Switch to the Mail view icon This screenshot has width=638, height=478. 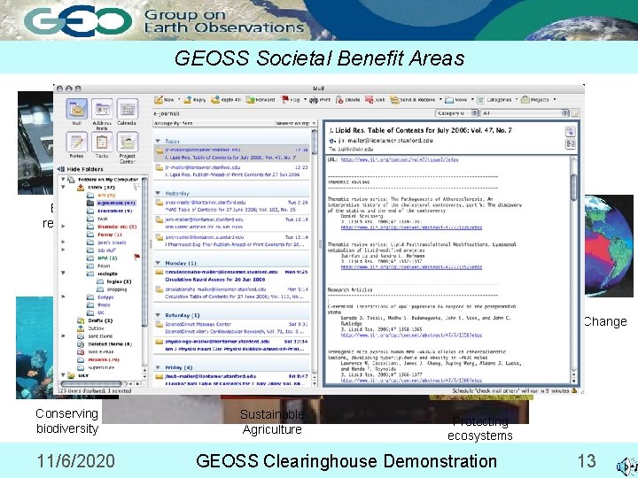coord(76,109)
